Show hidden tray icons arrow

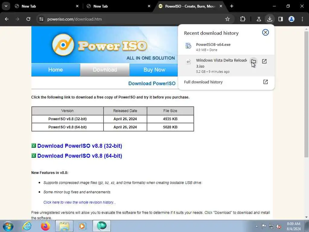tap(256, 226)
